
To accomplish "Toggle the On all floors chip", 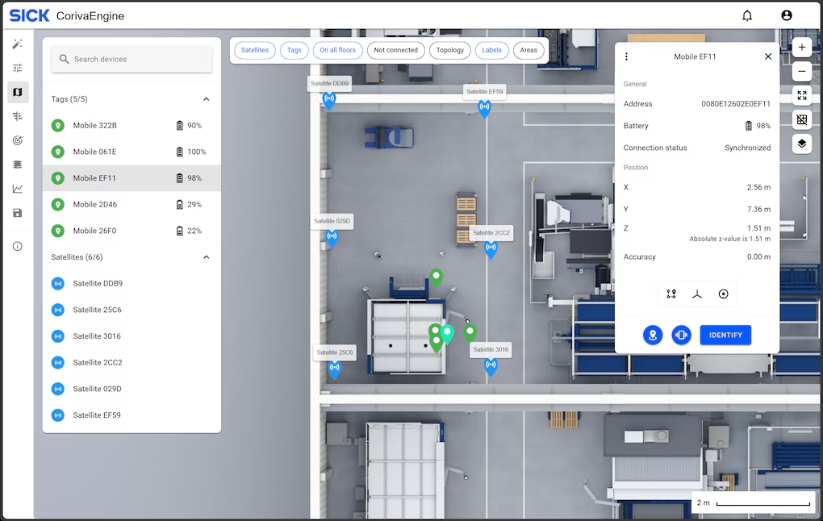I will click(x=337, y=50).
